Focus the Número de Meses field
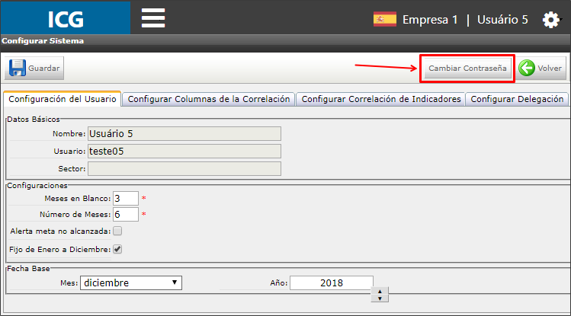Screen dimensions: 571x316 pos(126,214)
